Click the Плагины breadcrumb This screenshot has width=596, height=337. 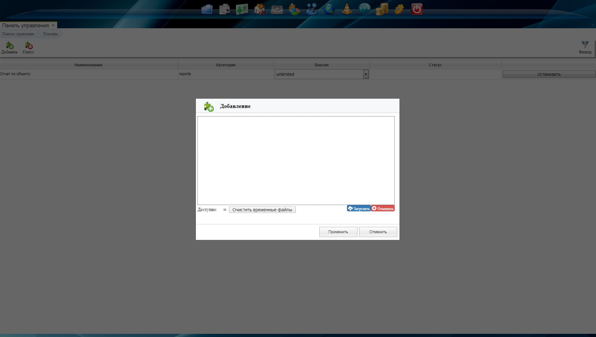(51, 34)
